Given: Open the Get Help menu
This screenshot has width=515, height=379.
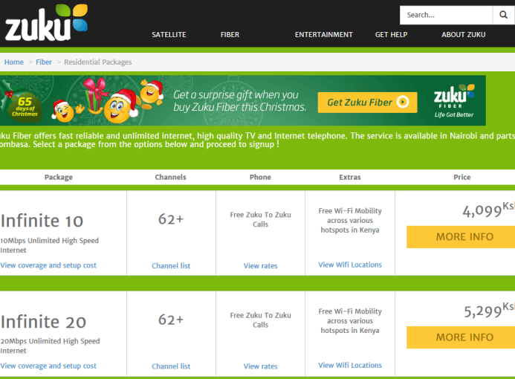Looking at the screenshot, I should point(392,35).
